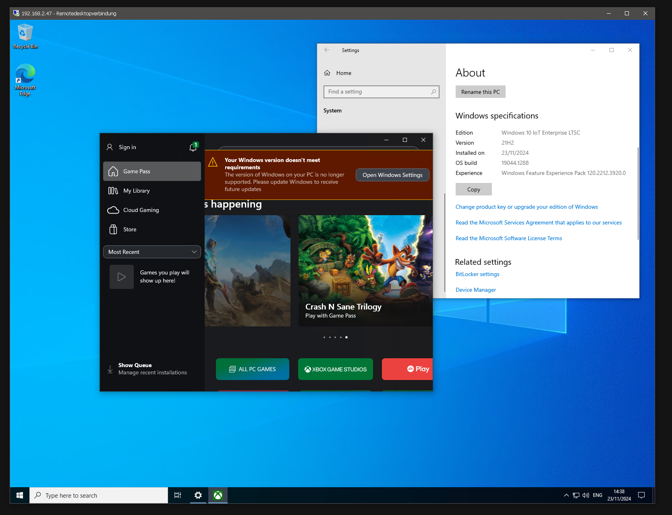Image resolution: width=672 pixels, height=515 pixels.
Task: Close the Settings window
Action: (630, 50)
